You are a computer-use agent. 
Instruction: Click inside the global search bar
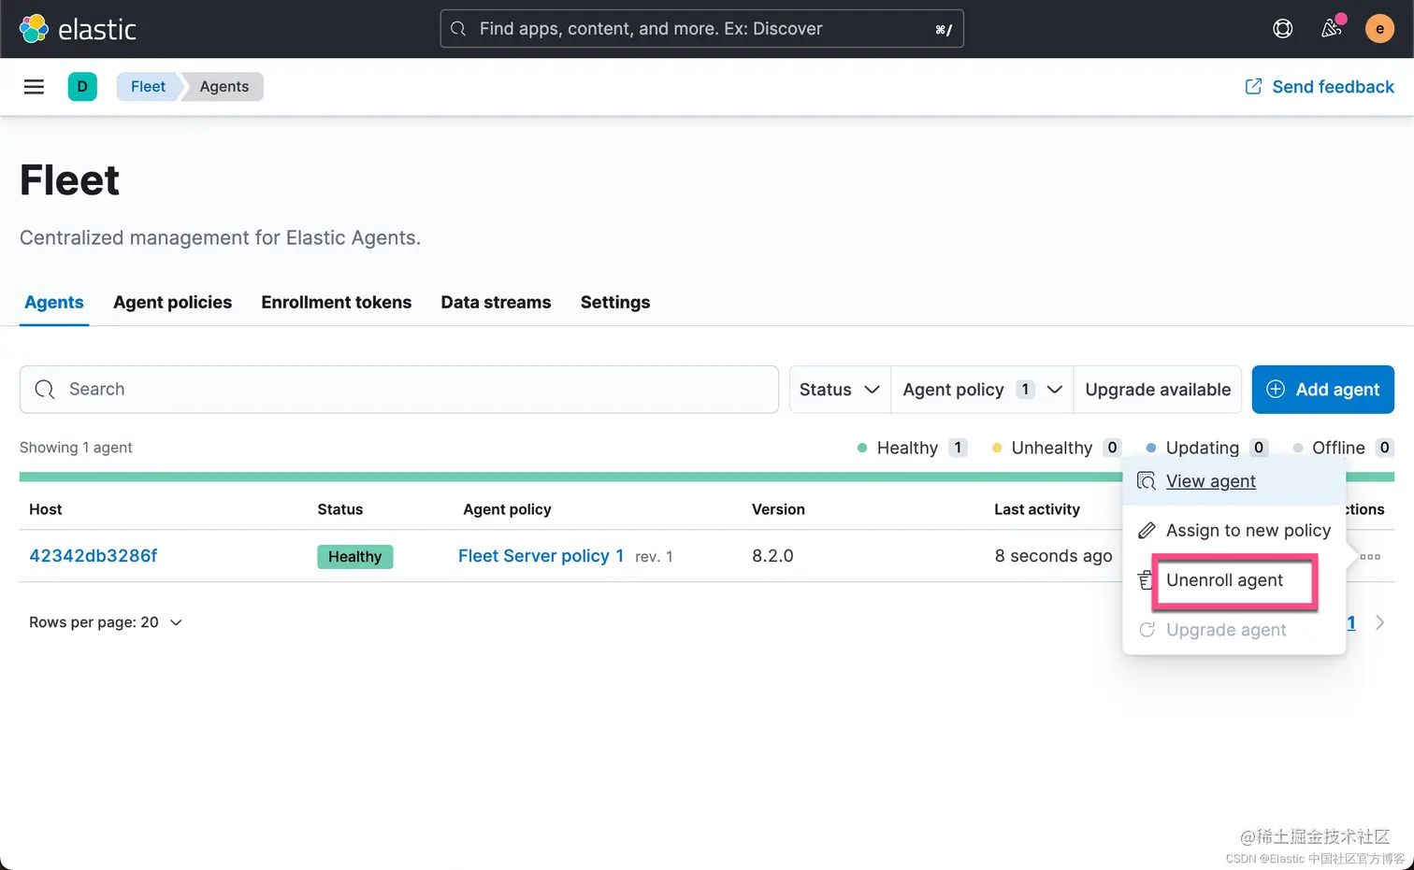(701, 29)
